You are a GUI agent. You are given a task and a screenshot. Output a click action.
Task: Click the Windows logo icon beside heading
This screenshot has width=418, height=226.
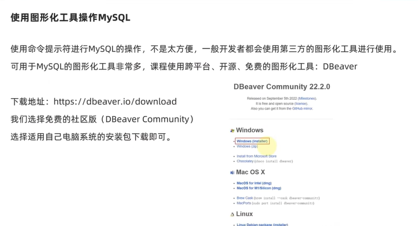pyautogui.click(x=232, y=131)
